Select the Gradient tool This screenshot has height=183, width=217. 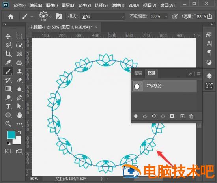(x=8, y=89)
